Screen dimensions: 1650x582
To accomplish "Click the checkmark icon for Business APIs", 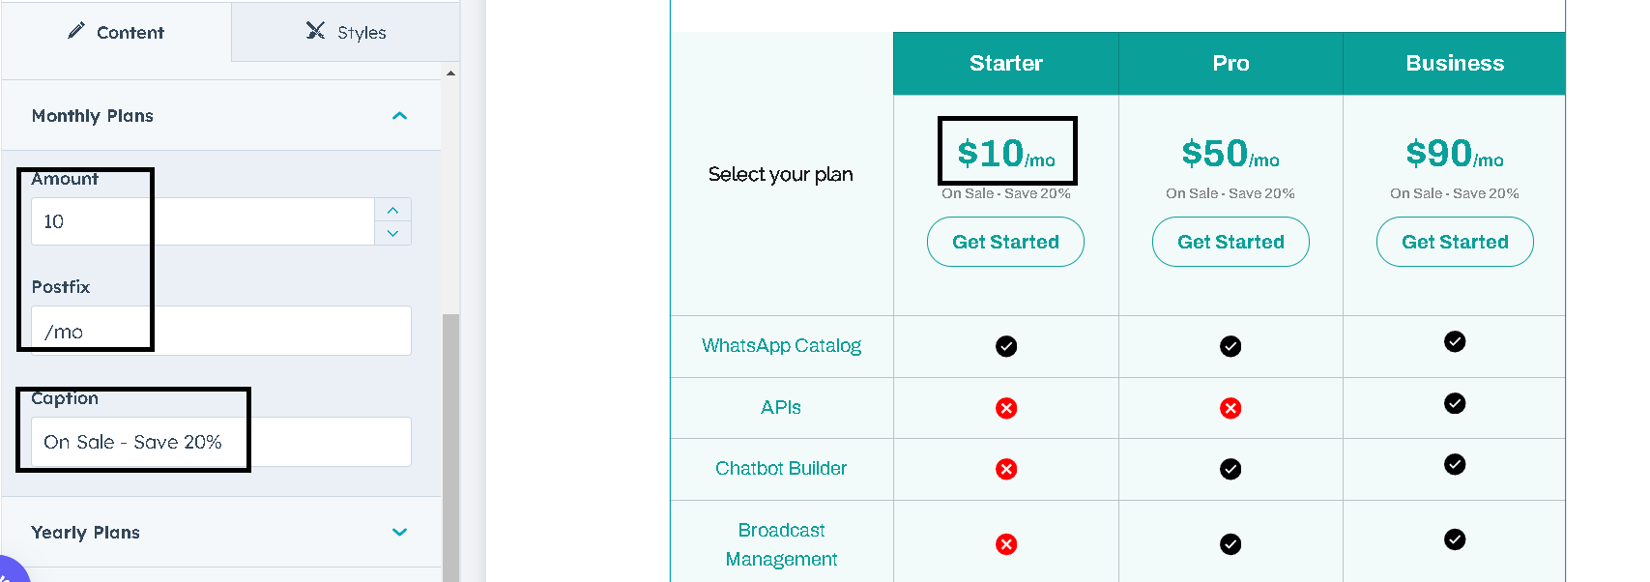I will [1455, 403].
